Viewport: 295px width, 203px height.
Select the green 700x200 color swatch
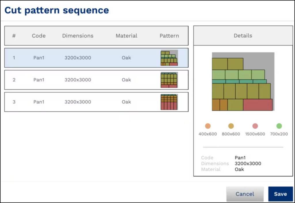[x=279, y=126]
